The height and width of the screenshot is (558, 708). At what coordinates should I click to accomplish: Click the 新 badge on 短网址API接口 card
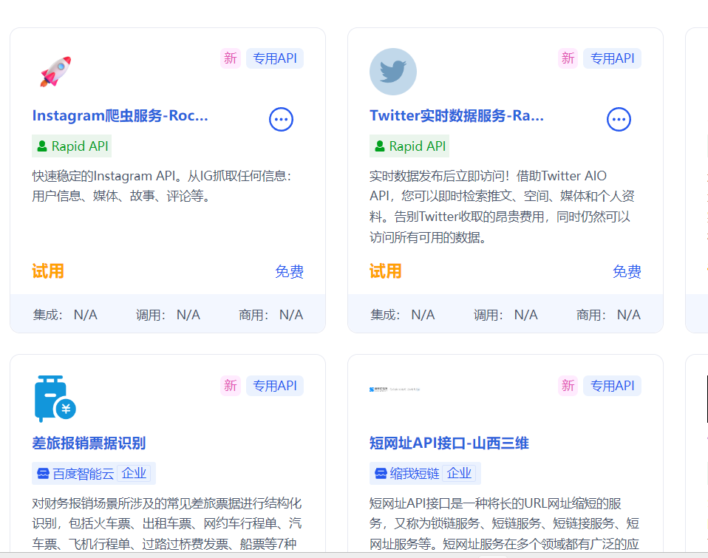(x=568, y=386)
